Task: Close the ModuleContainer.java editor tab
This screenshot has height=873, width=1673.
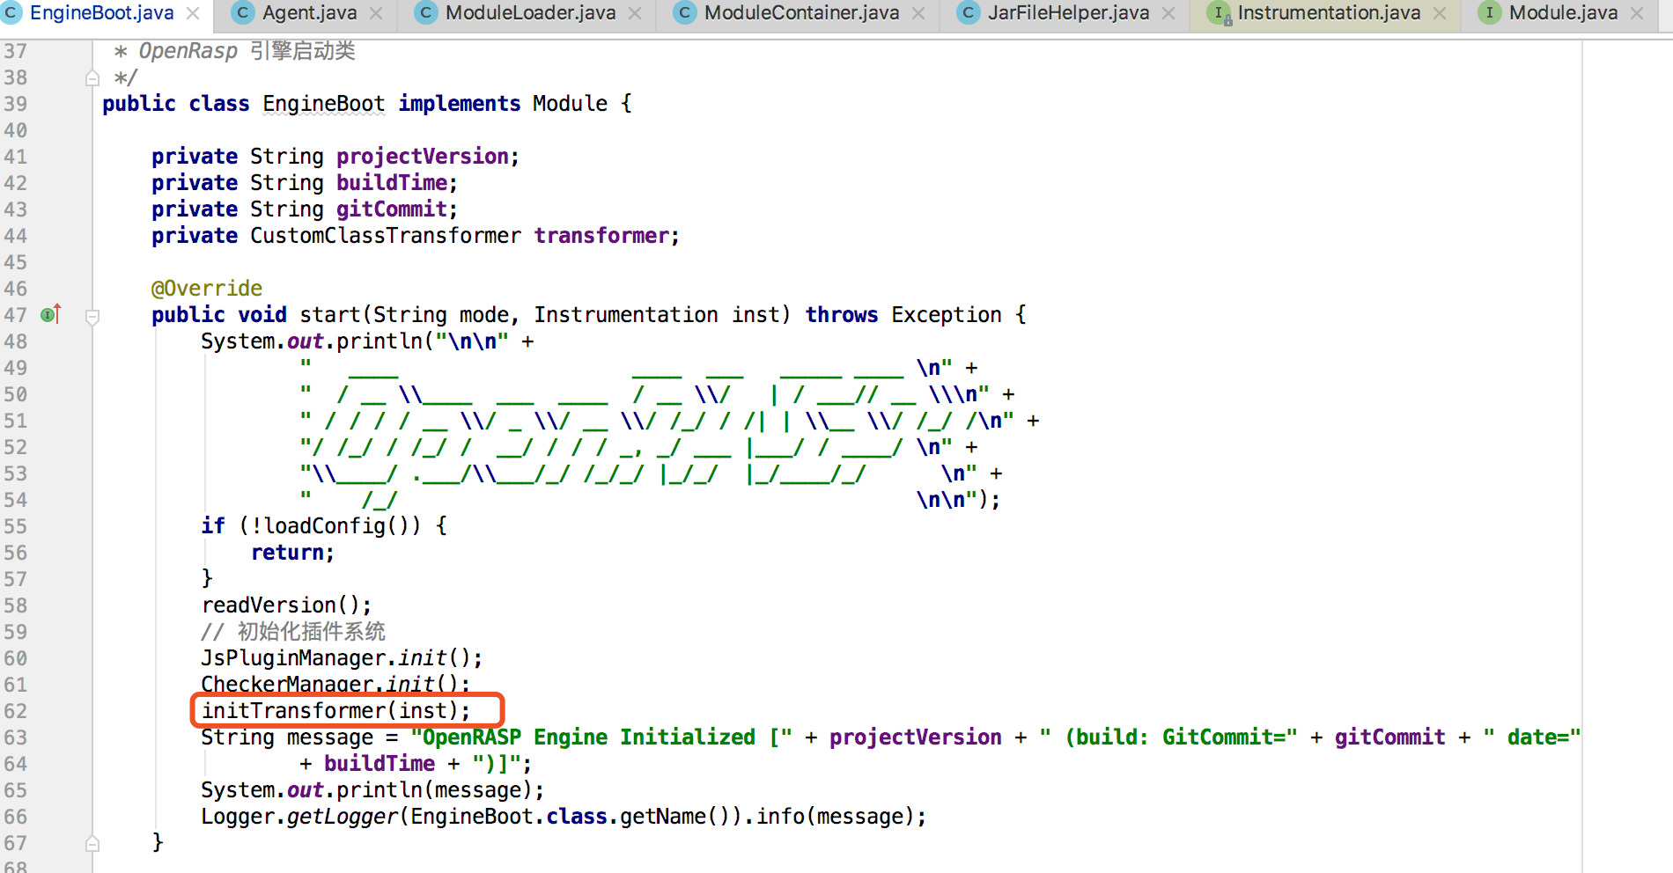Action: 918,13
